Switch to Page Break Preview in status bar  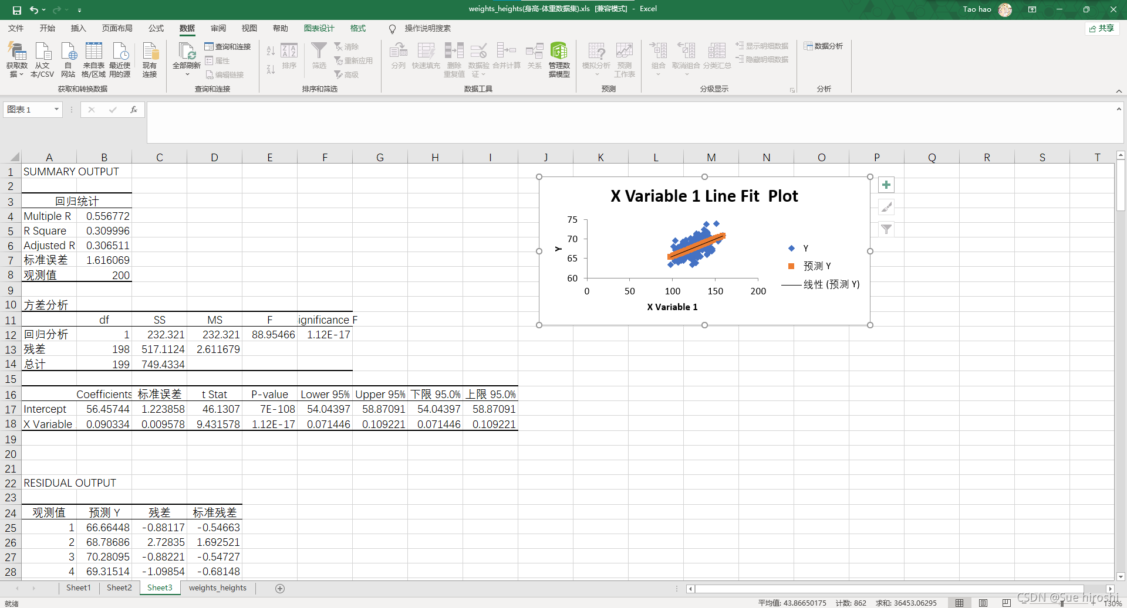[1007, 603]
